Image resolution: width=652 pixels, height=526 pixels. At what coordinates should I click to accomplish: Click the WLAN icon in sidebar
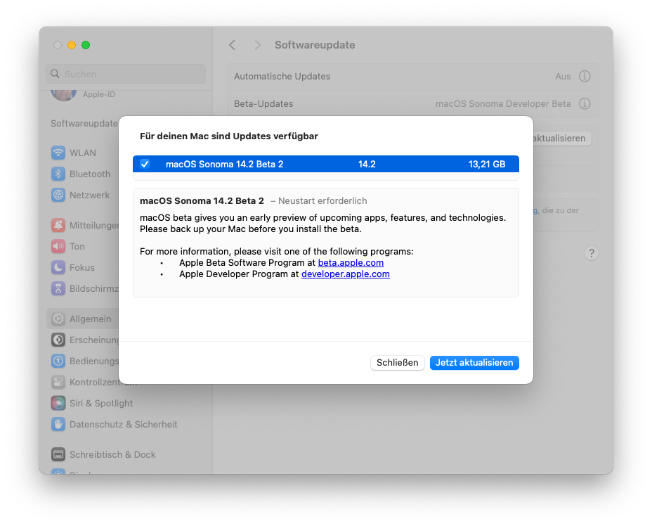click(58, 153)
